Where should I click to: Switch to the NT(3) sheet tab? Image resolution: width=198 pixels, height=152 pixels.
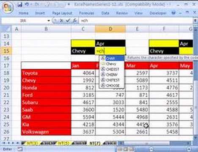click(x=32, y=143)
